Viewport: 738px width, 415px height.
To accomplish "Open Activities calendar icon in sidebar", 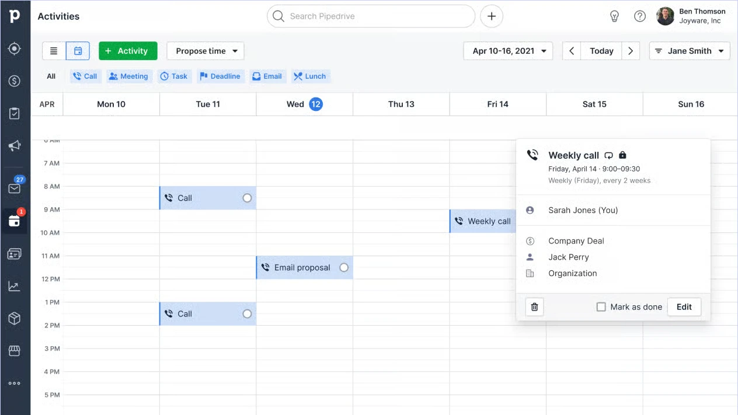I will tap(15, 221).
